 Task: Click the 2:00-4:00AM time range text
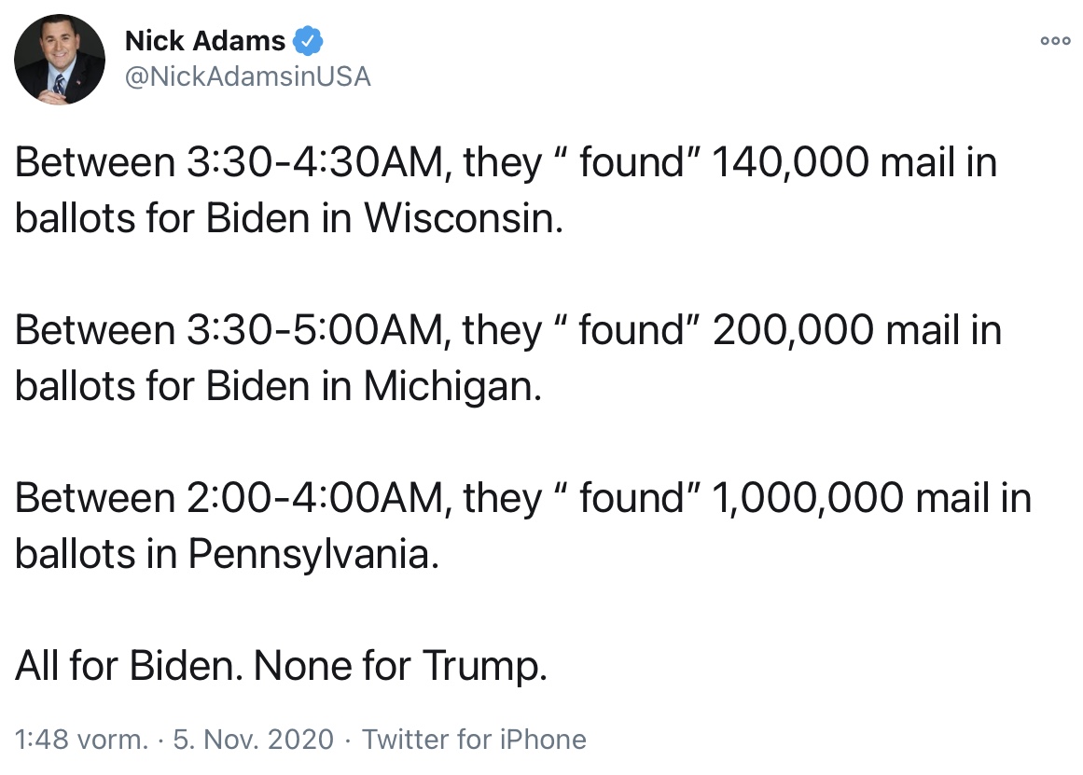(x=308, y=499)
